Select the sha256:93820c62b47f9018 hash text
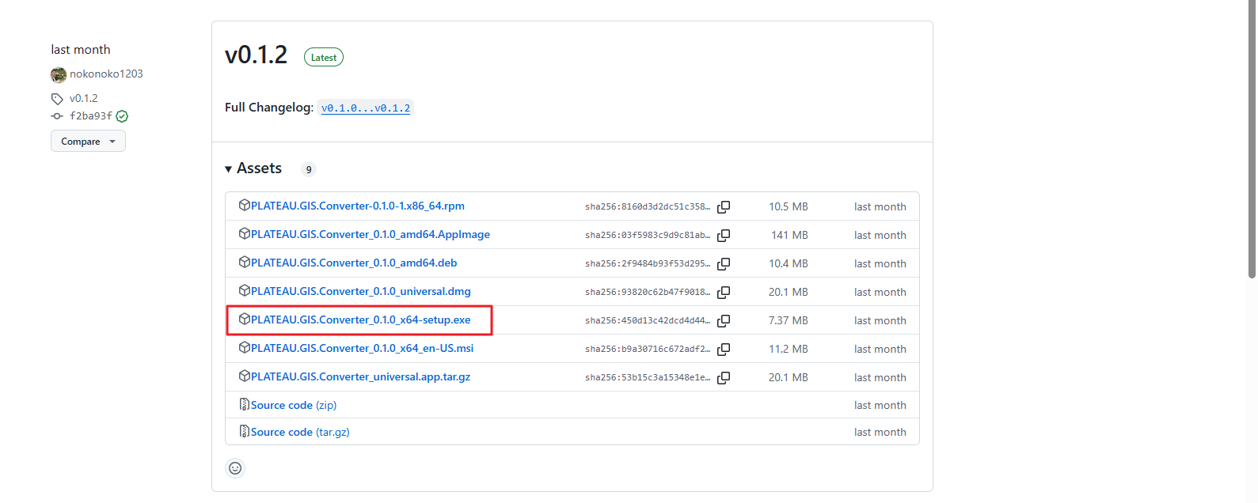The height and width of the screenshot is (503, 1258). click(648, 293)
